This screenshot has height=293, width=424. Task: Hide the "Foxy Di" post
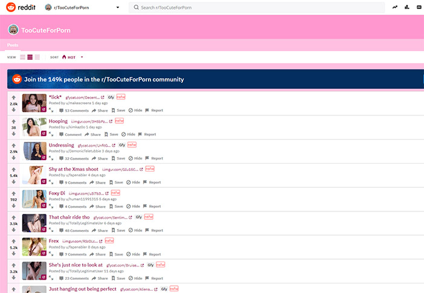tap(133, 206)
